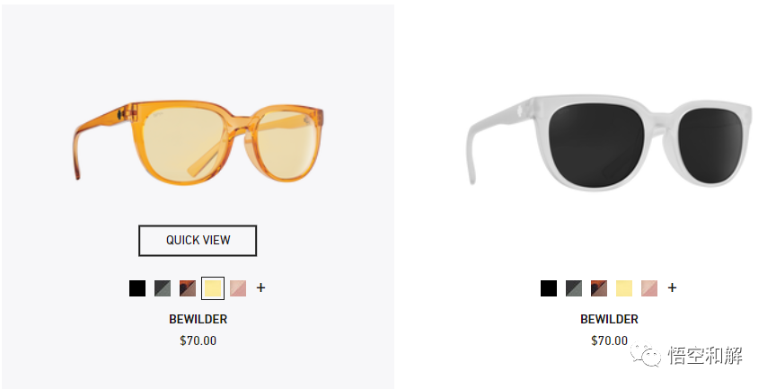Image resolution: width=767 pixels, height=389 pixels.
Task: Expand more colors plus on right product
Action: pos(672,287)
